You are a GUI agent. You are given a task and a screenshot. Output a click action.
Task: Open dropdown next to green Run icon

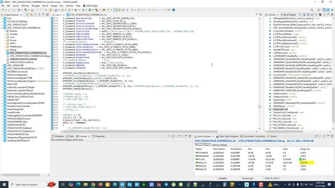coord(93,10)
